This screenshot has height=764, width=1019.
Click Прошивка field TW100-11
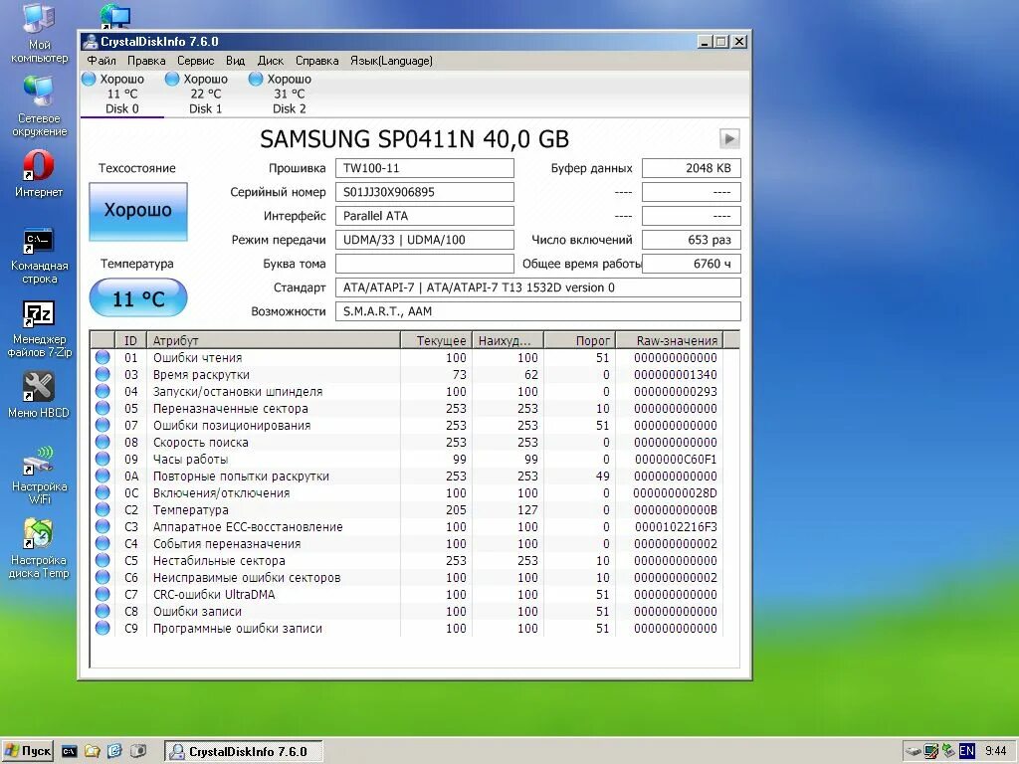pos(424,168)
